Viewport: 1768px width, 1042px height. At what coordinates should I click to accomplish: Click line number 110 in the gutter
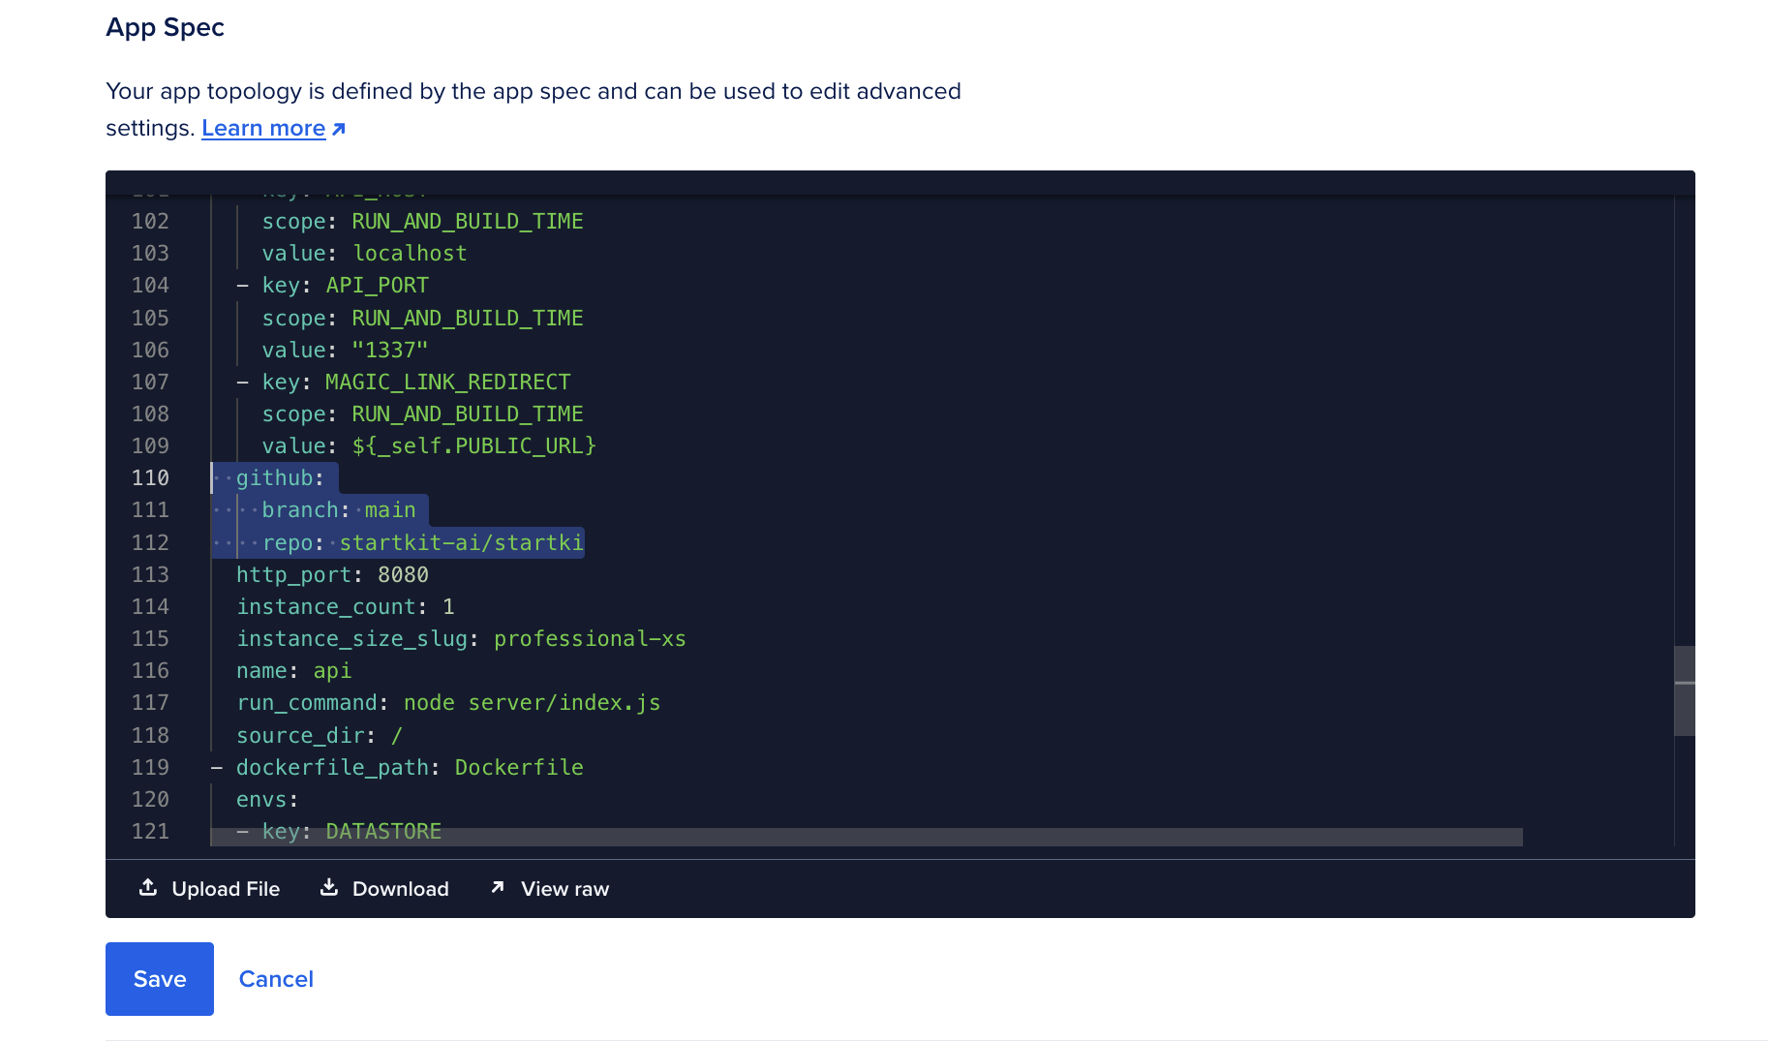149,477
